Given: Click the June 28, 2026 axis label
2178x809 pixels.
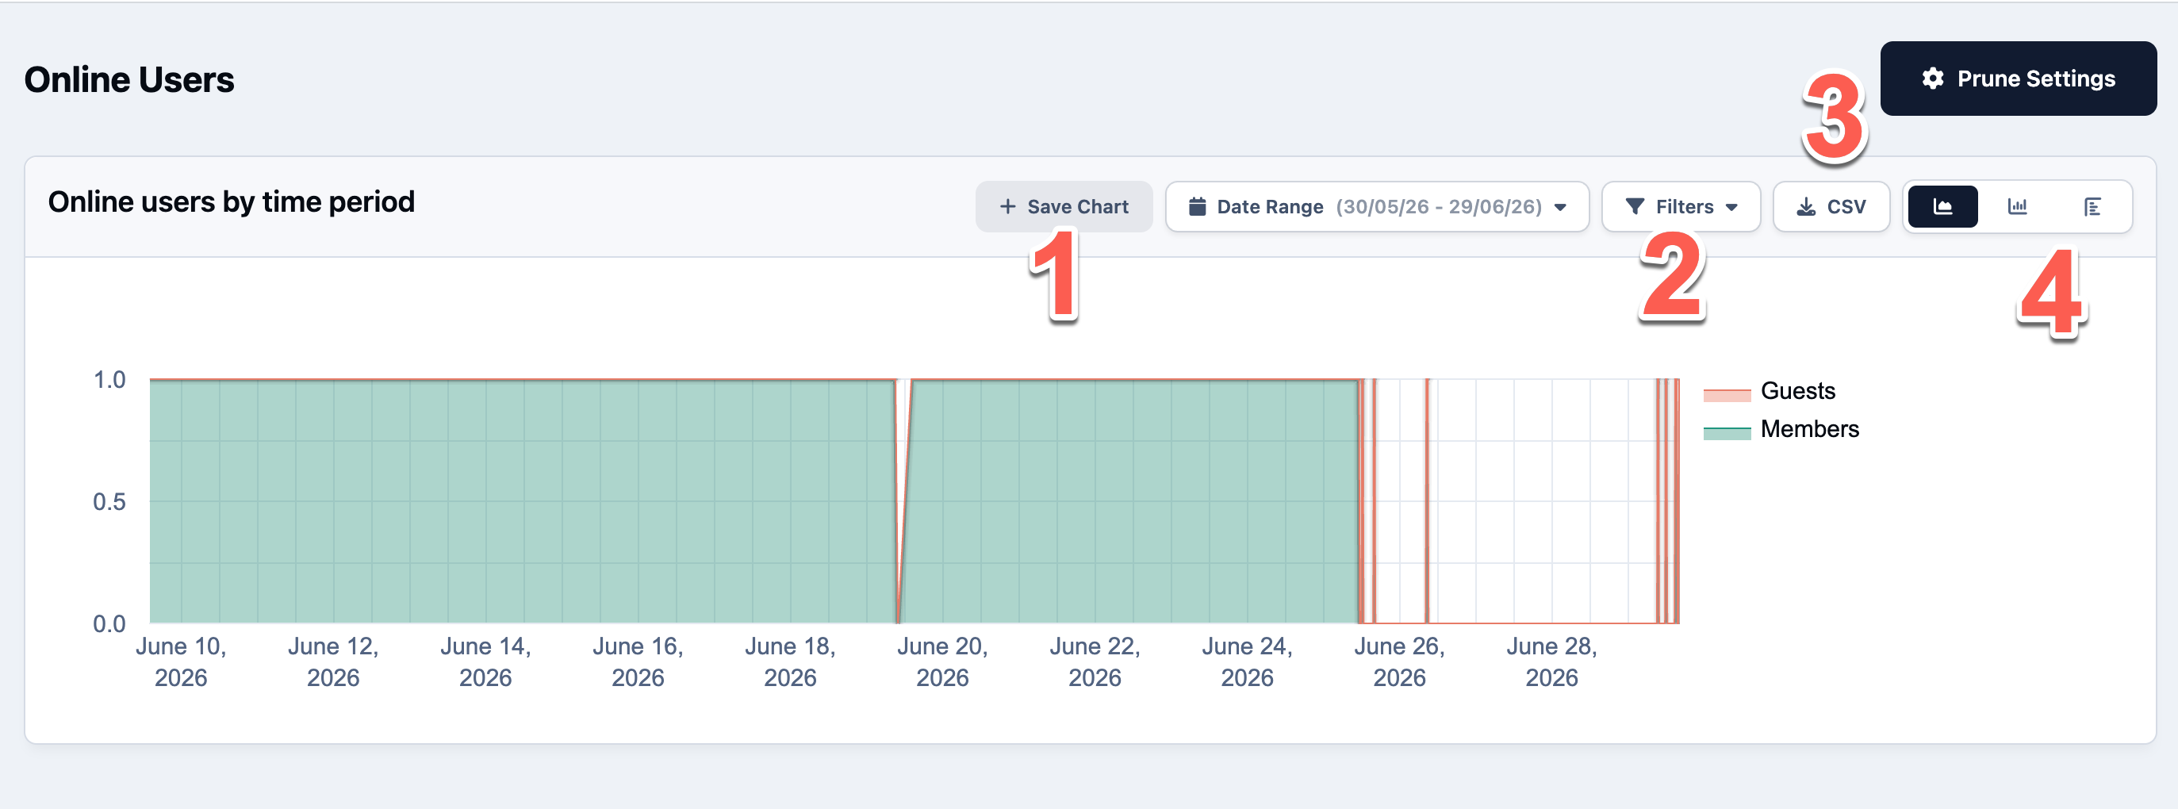Looking at the screenshot, I should click(x=1551, y=661).
